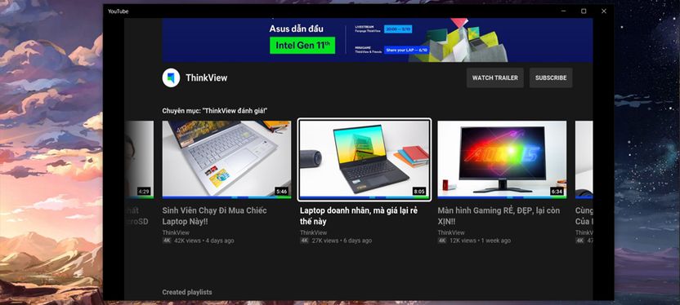The image size is (680, 305).
Task: Click '42K views • 4 days ago' text
Action: [x=204, y=241]
